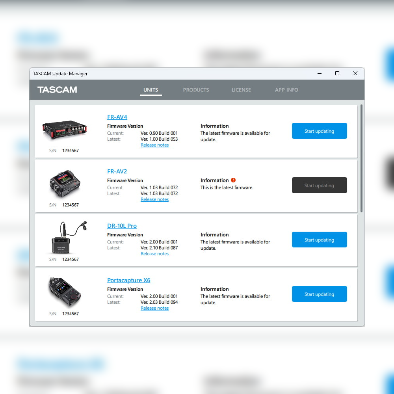The image size is (394, 394).
Task: Click the Portacapture X6 device image
Action: [64, 292]
